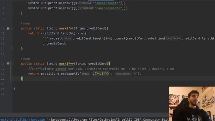Click the replaceAll method call on line 18
Viewport: 215px width, 121px height.
[x=70, y=74]
